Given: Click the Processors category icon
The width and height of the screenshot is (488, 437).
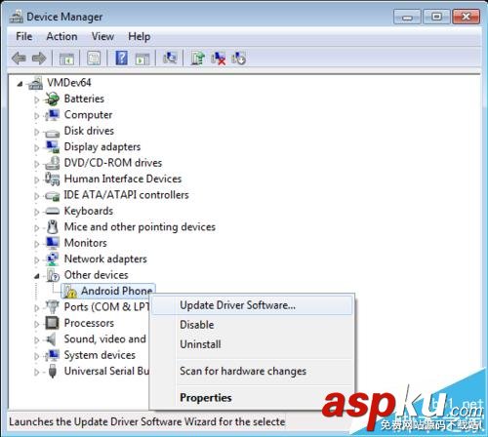Looking at the screenshot, I should coord(52,323).
